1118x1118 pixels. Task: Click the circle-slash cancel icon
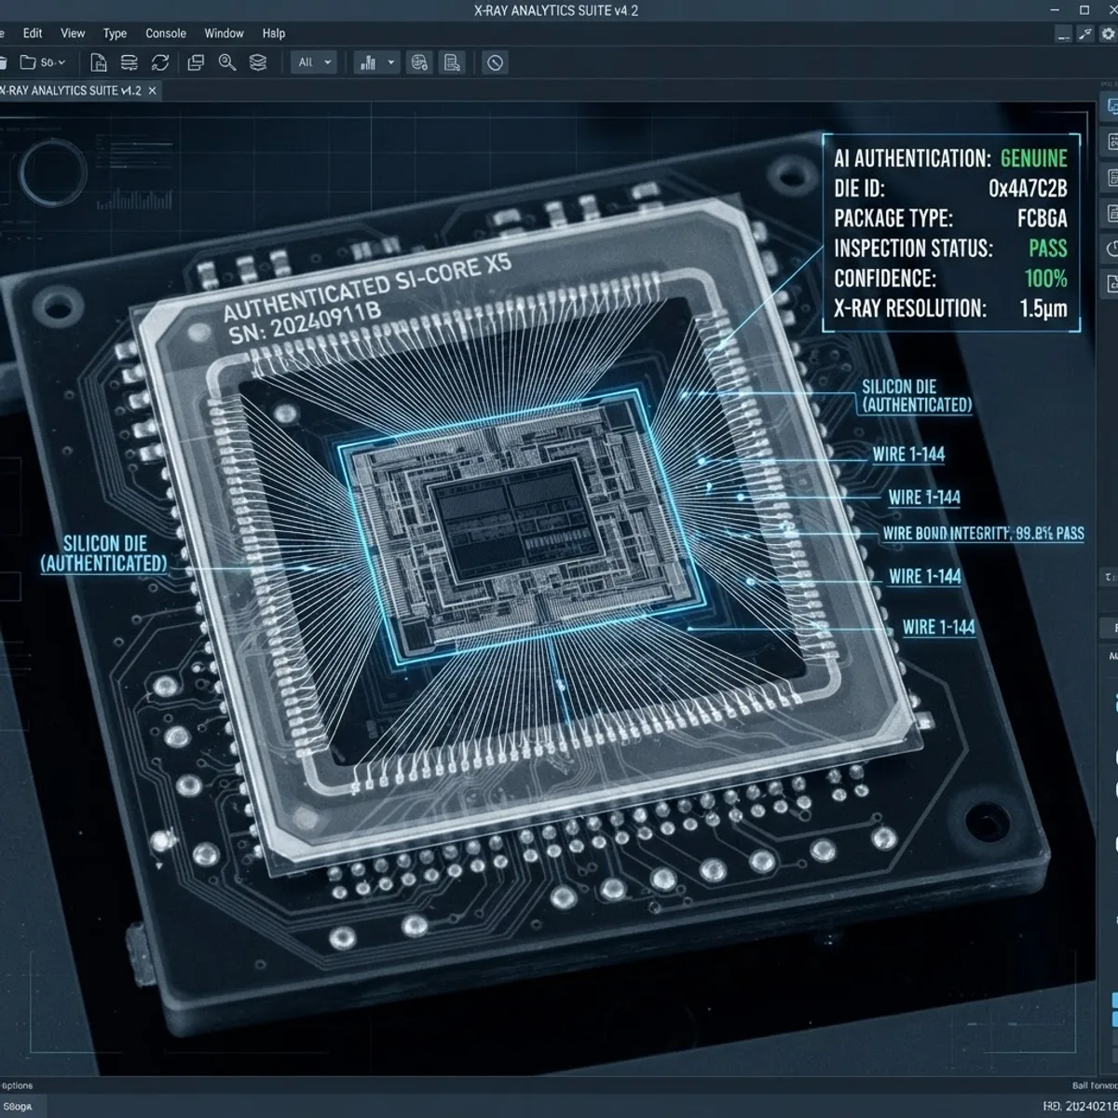click(496, 62)
